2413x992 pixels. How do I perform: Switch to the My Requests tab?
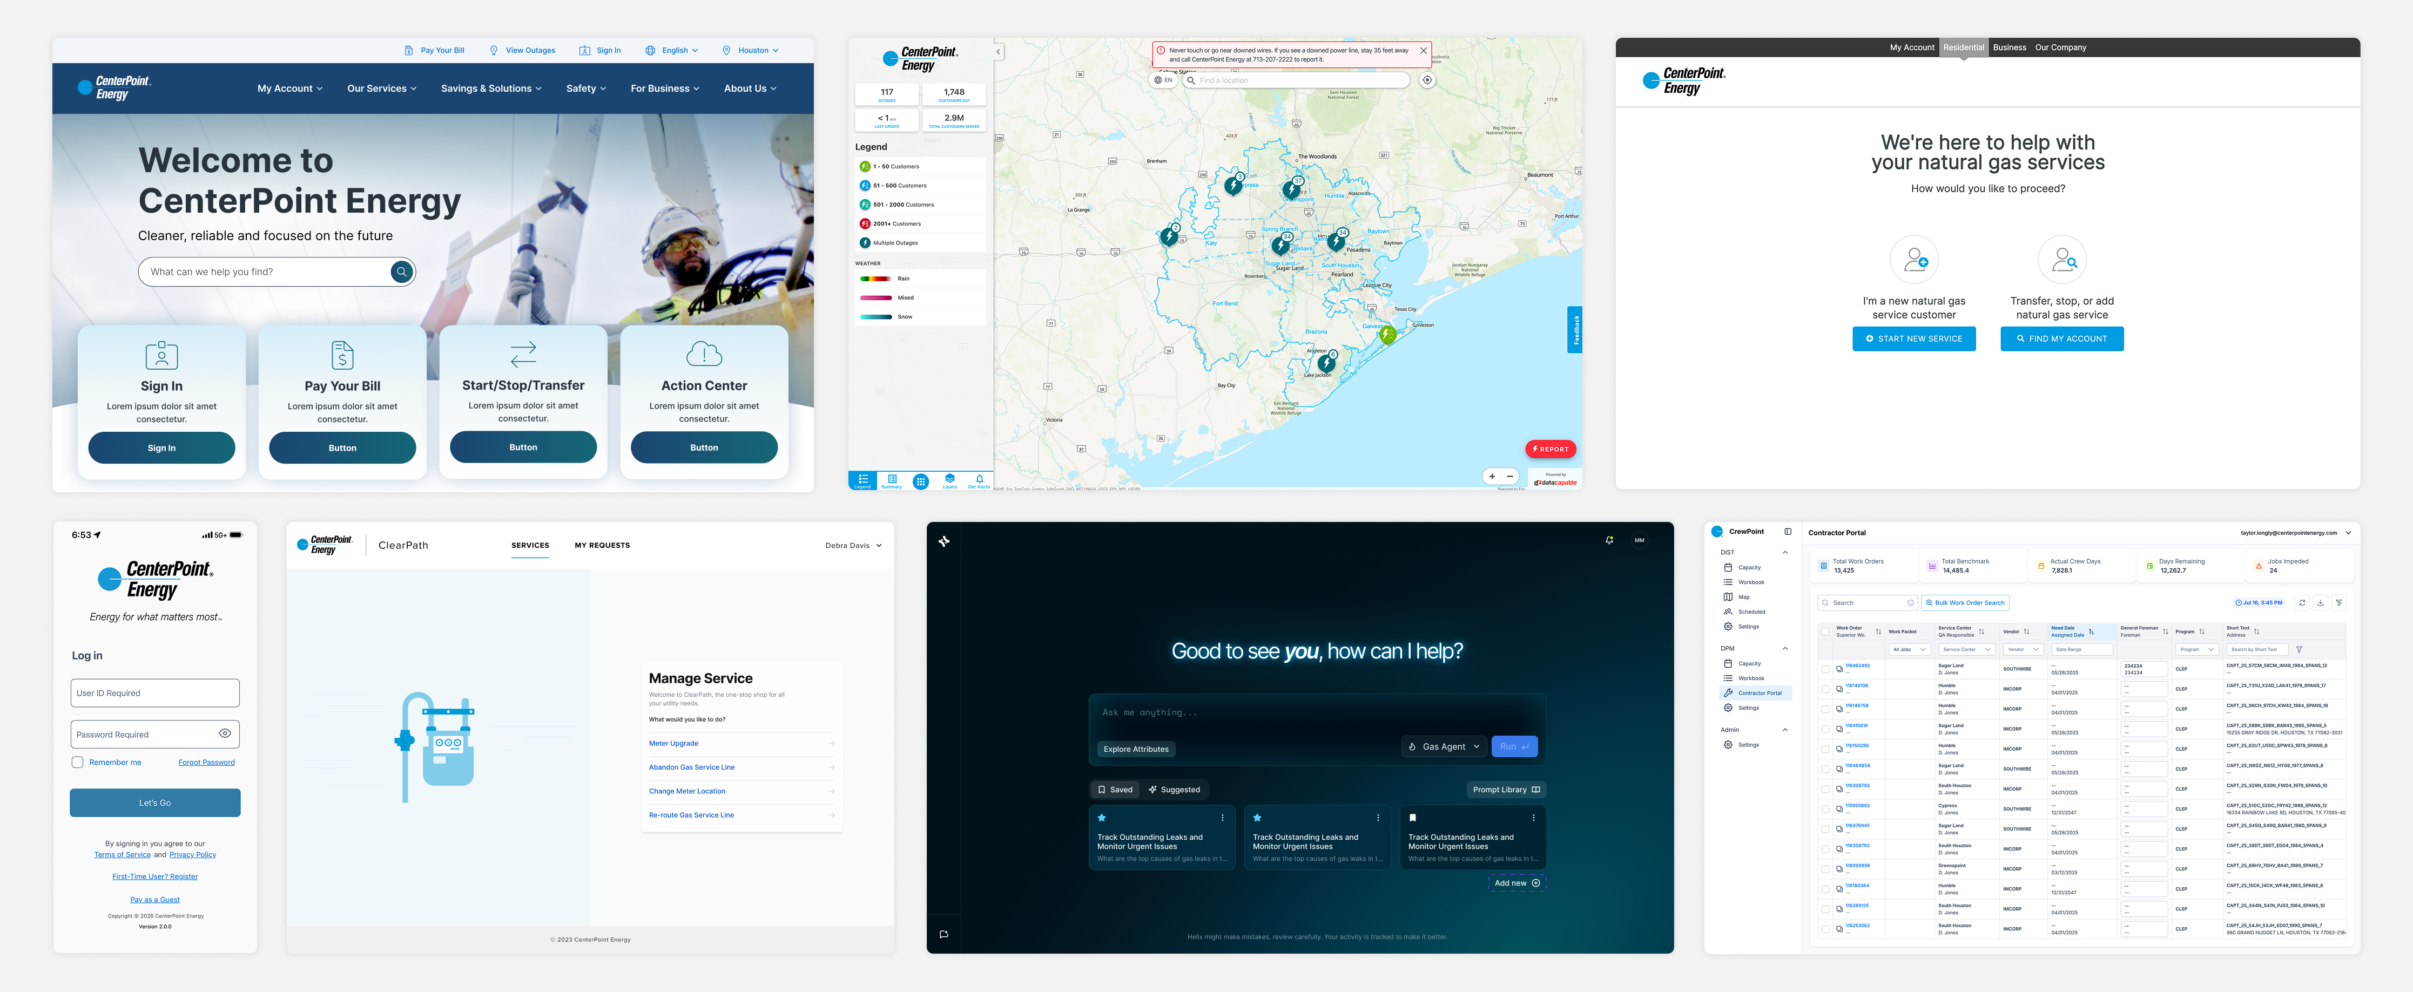pos(602,546)
